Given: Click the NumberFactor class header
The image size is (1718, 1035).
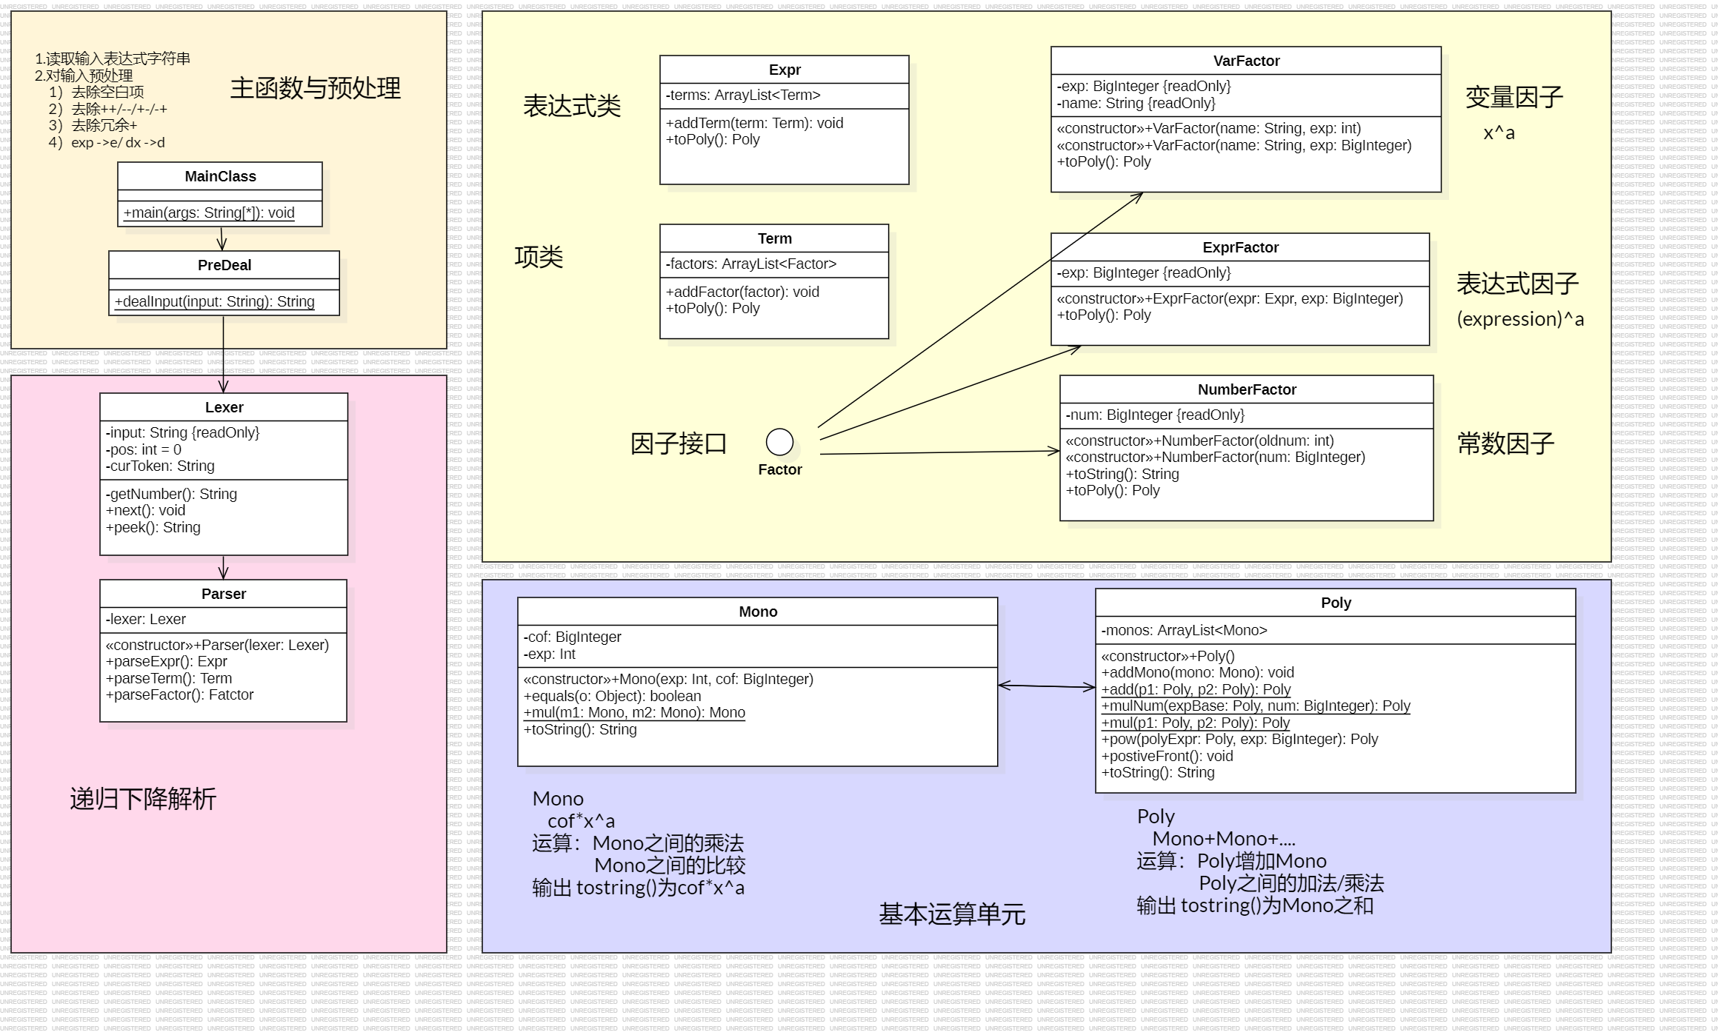Looking at the screenshot, I should 1247,389.
